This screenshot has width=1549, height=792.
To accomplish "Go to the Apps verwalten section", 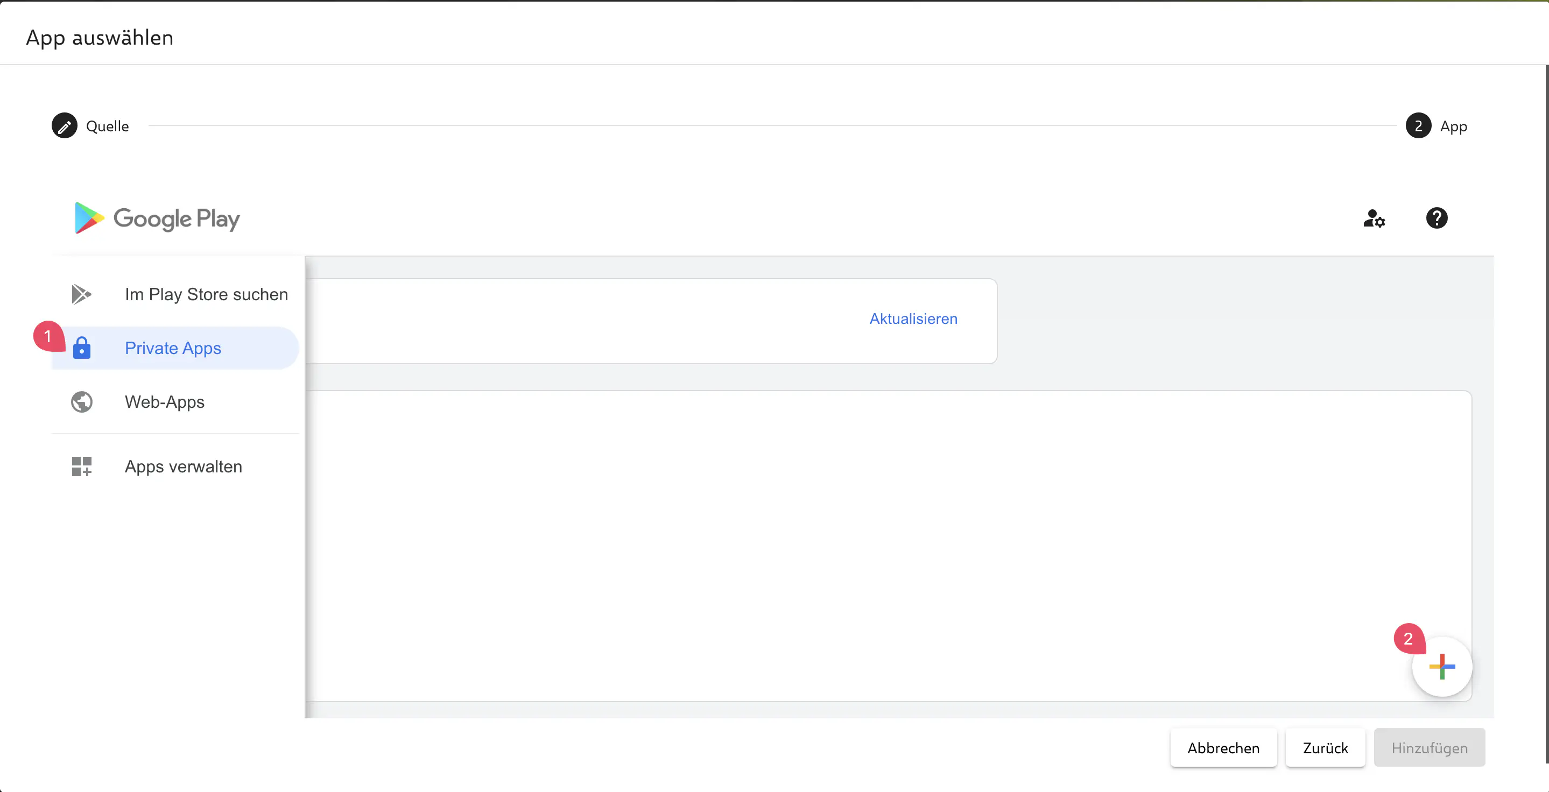I will pyautogui.click(x=184, y=466).
